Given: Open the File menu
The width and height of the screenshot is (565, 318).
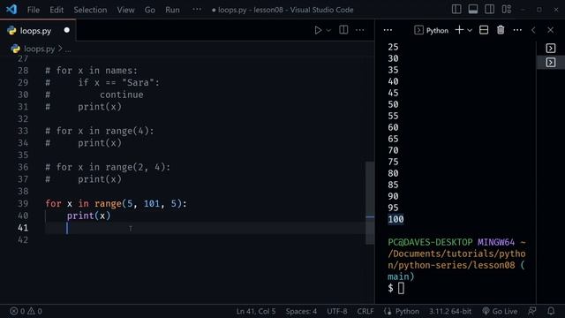Looking at the screenshot, I should click(34, 10).
